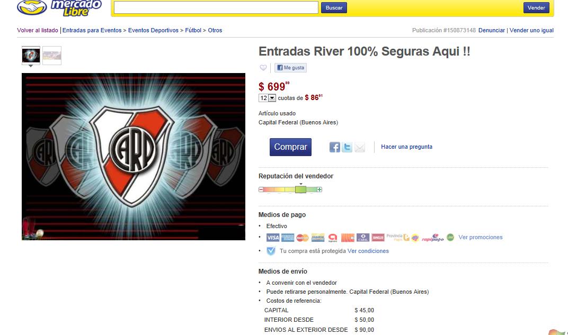Open the Fútbol breadcrumb category
This screenshot has height=335, width=568.
pos(193,30)
